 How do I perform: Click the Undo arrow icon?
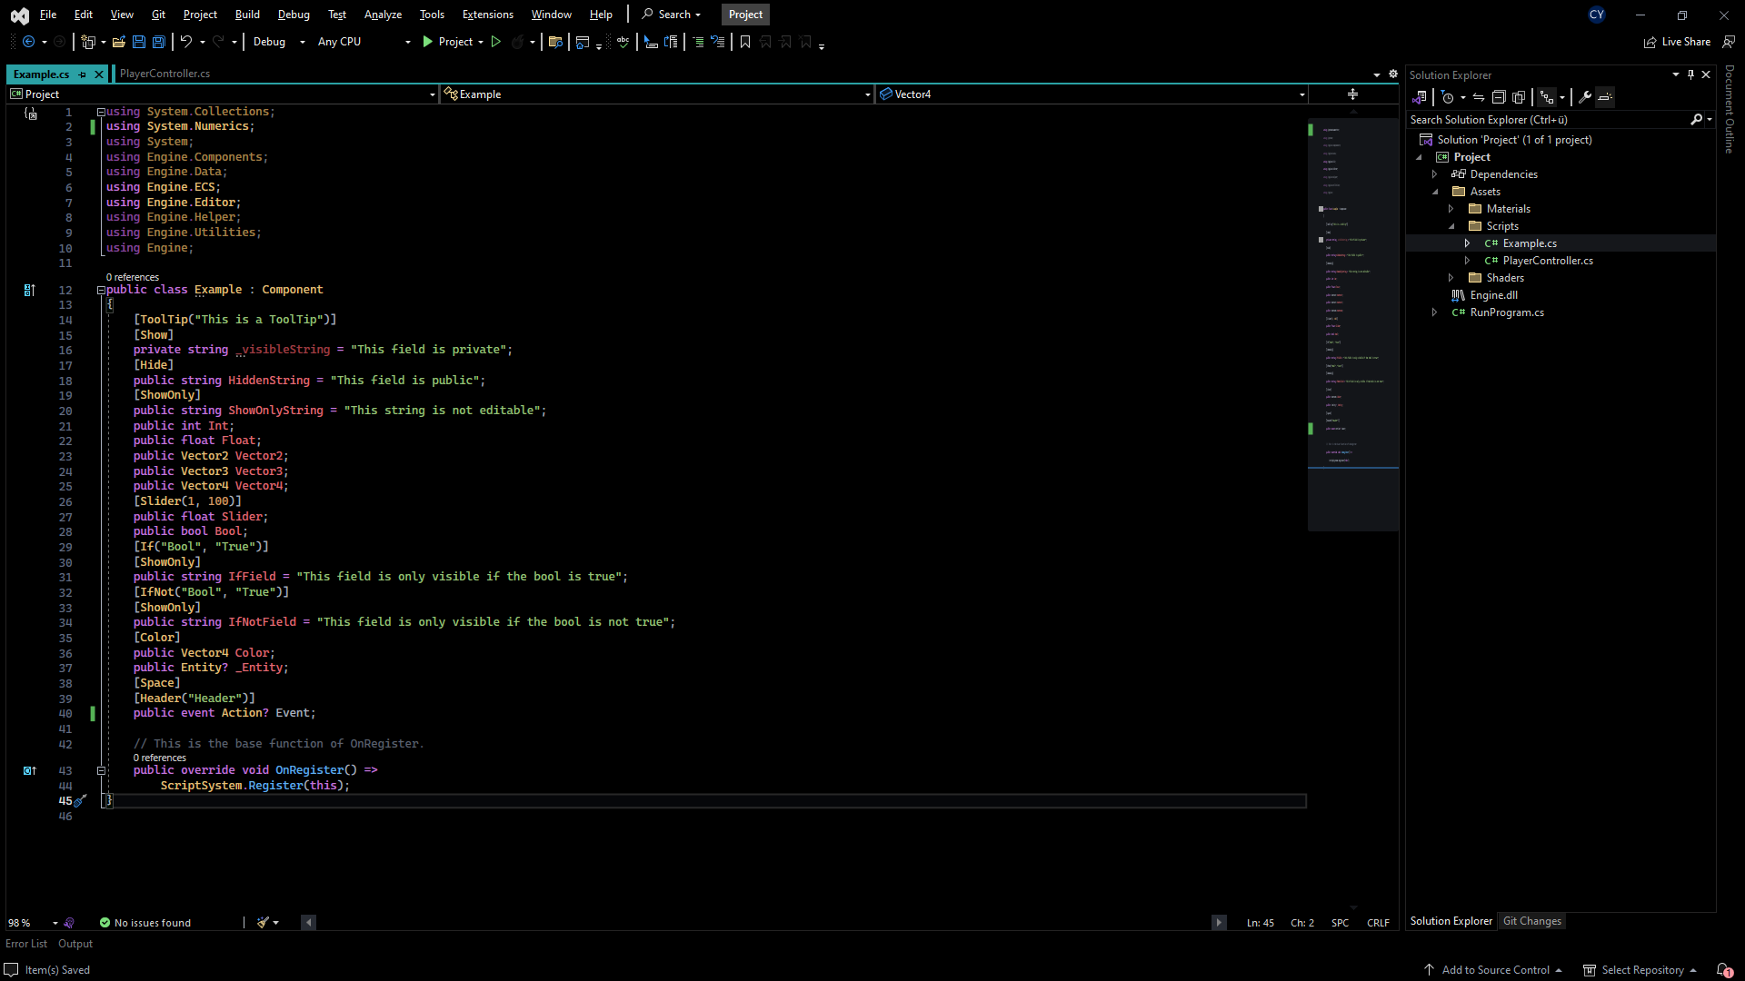[186, 42]
